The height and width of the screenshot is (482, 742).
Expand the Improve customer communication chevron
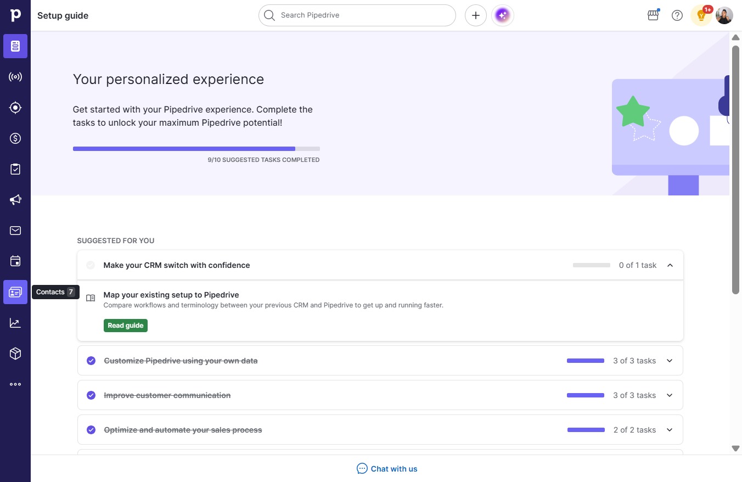click(670, 395)
